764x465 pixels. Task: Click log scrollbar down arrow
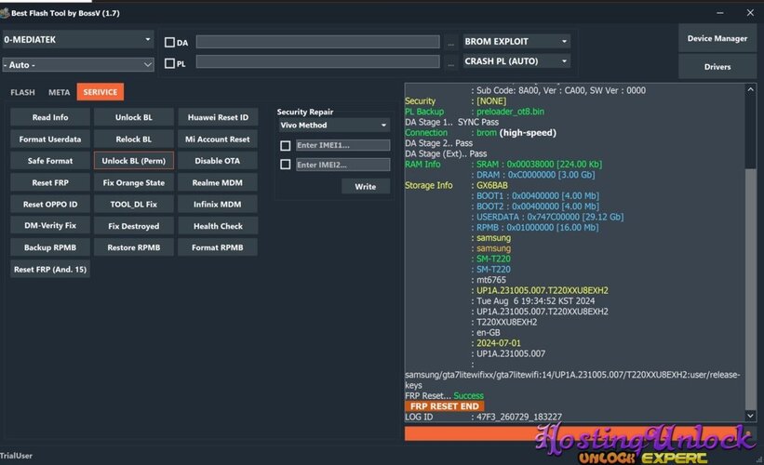point(750,416)
